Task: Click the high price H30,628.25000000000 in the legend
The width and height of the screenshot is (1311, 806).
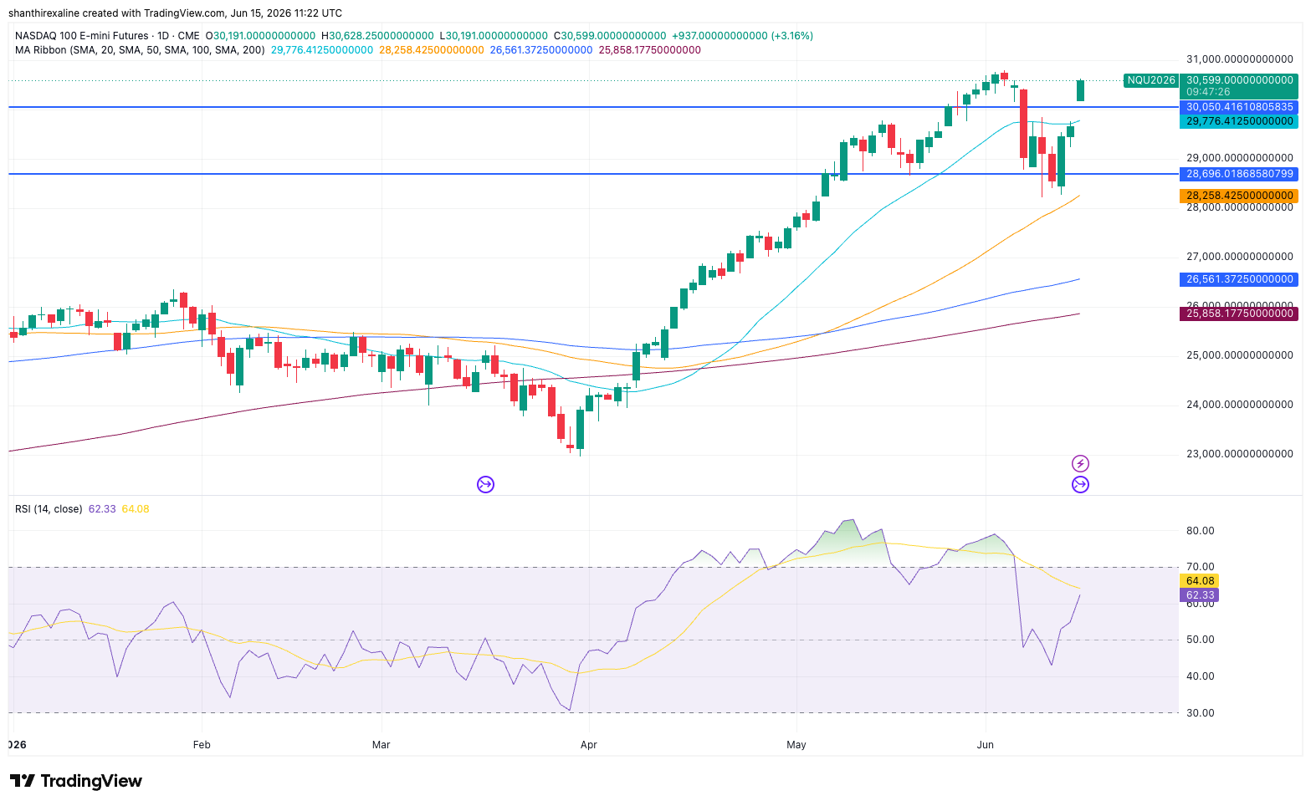Action: 377,36
